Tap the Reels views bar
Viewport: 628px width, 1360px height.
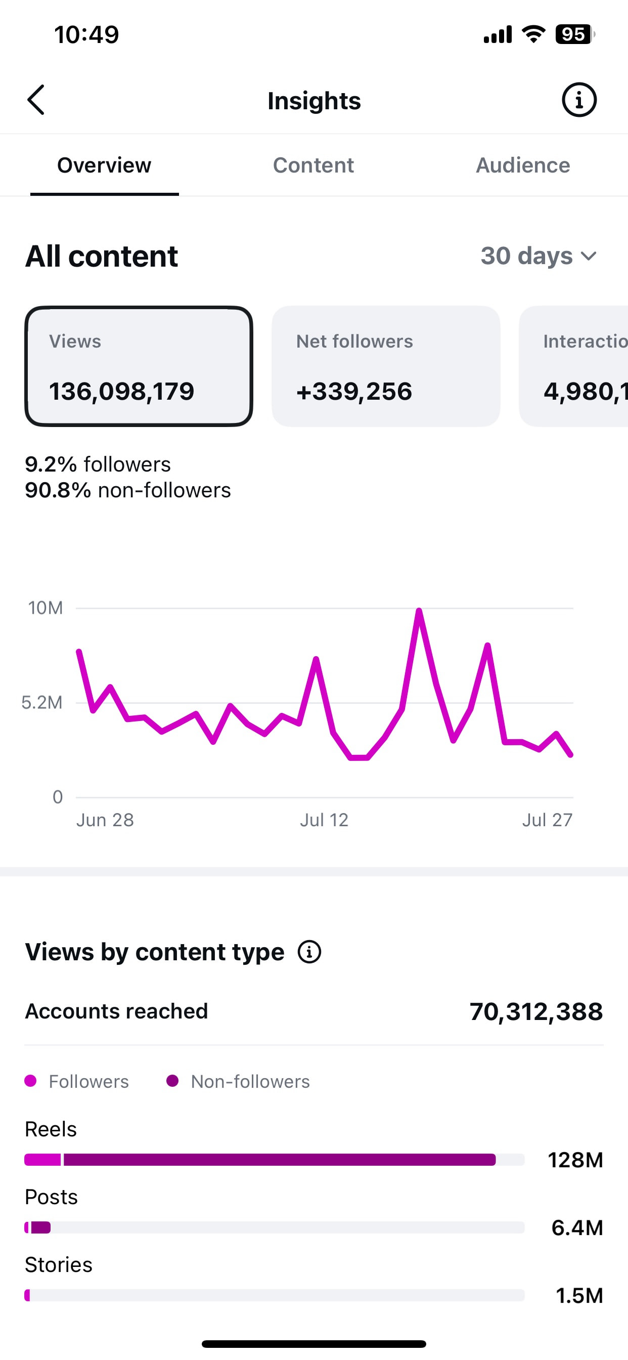pos(275,1160)
